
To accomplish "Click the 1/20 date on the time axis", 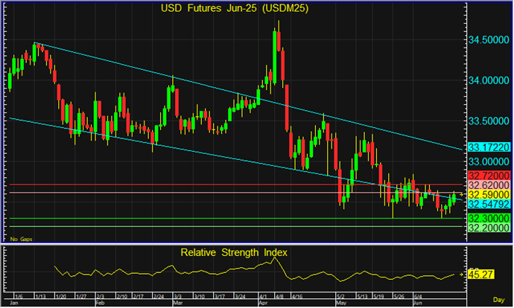I will coord(60,297).
